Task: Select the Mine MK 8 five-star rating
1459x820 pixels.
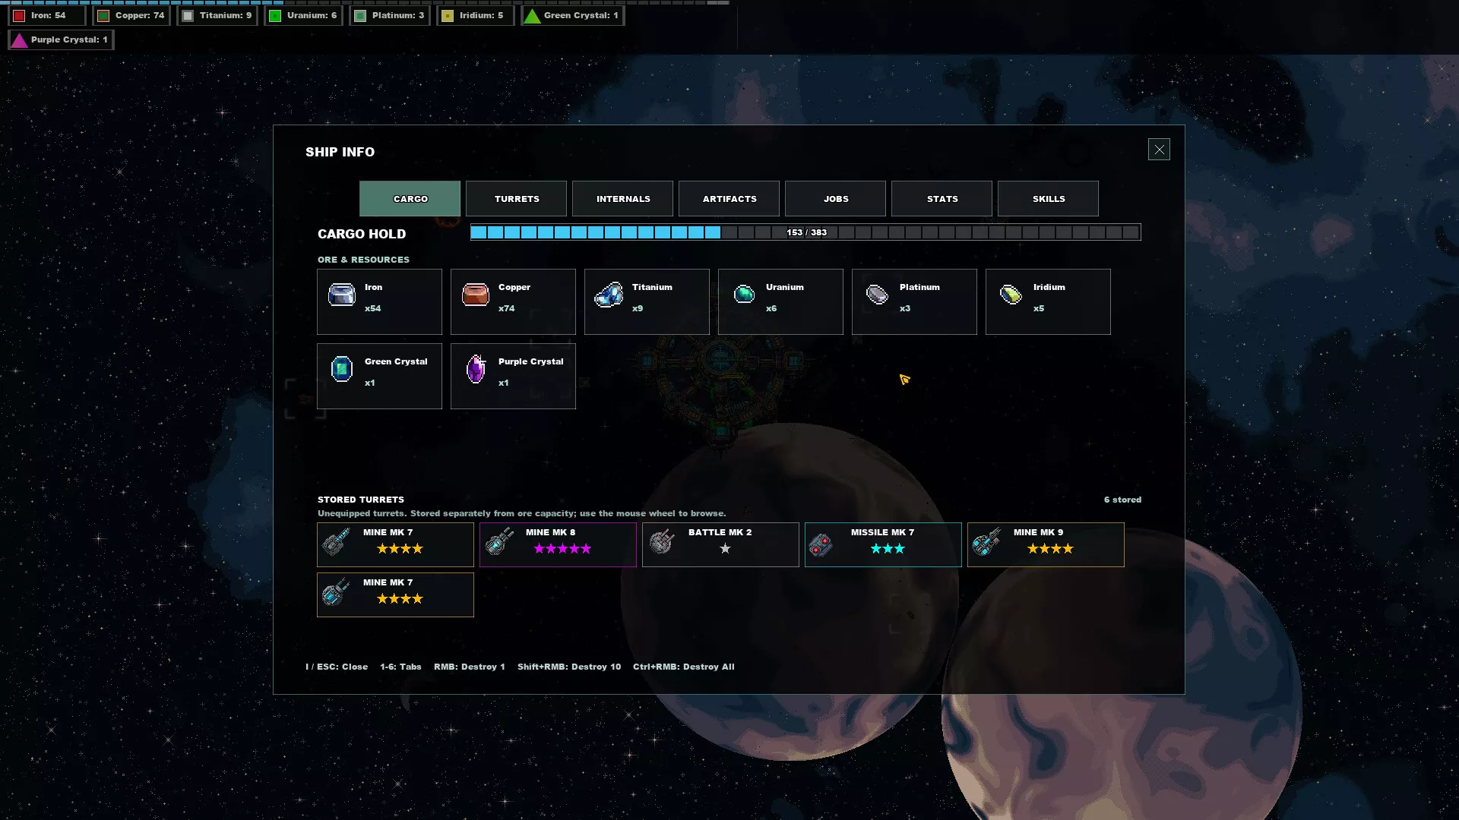Action: 562,548
